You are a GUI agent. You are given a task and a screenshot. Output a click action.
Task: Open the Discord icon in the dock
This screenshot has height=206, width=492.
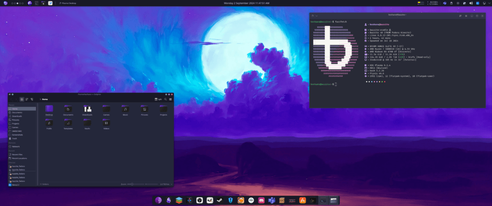point(261,200)
